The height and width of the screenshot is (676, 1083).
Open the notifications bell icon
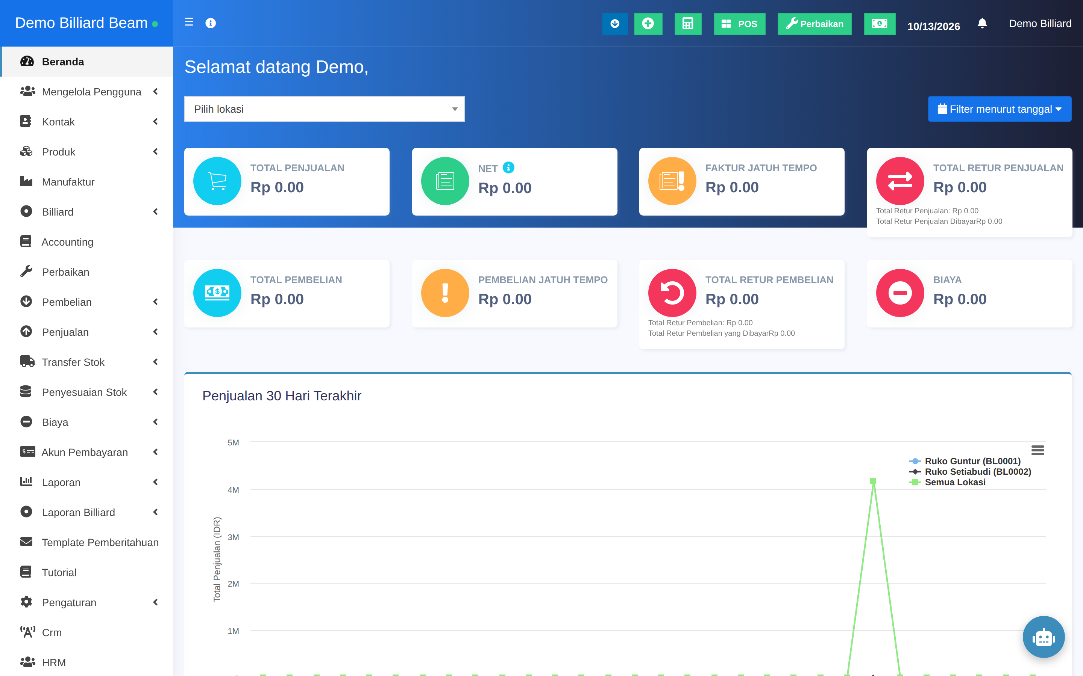[x=982, y=23]
